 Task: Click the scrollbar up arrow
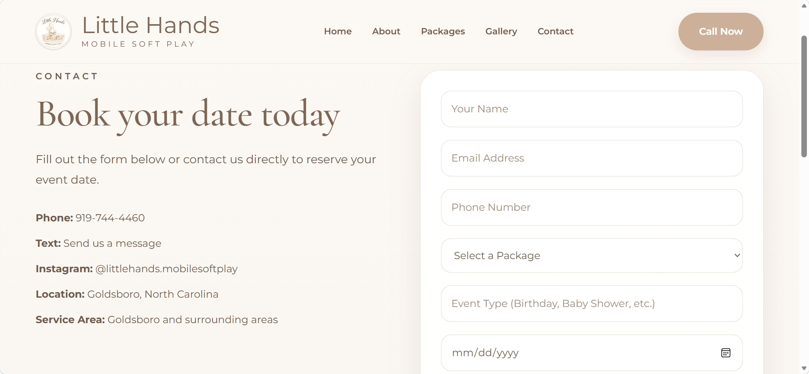(804, 6)
